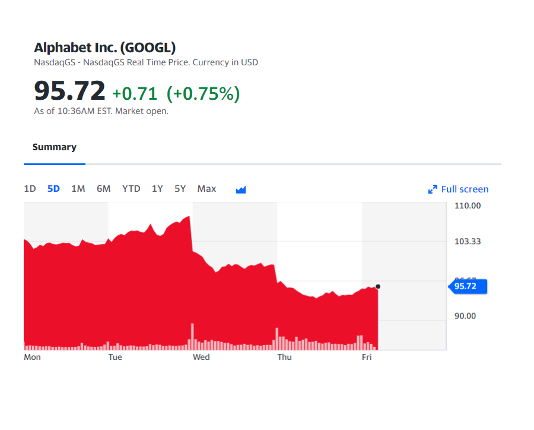534x430 pixels.
Task: Click the Wed label on the time axis
Action: pyautogui.click(x=201, y=357)
